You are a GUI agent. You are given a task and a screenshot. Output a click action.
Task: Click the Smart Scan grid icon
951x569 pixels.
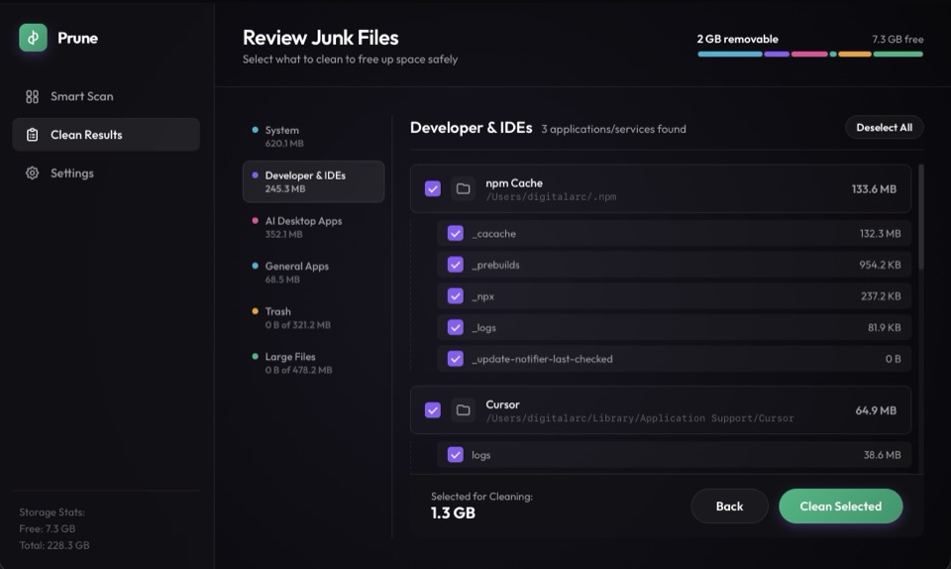coord(32,96)
